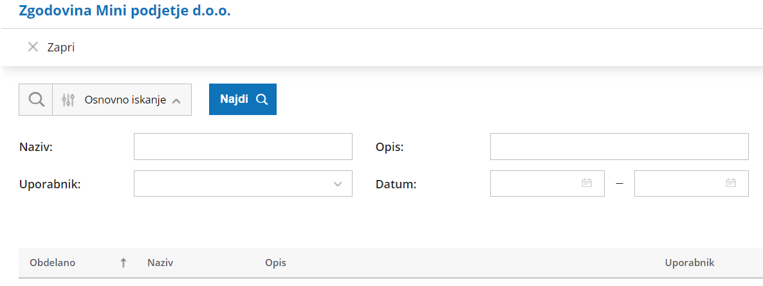
Task: Sort by the Opis column header
Action: [x=275, y=263]
